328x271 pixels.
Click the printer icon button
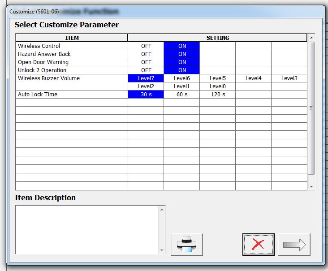pos(186,245)
